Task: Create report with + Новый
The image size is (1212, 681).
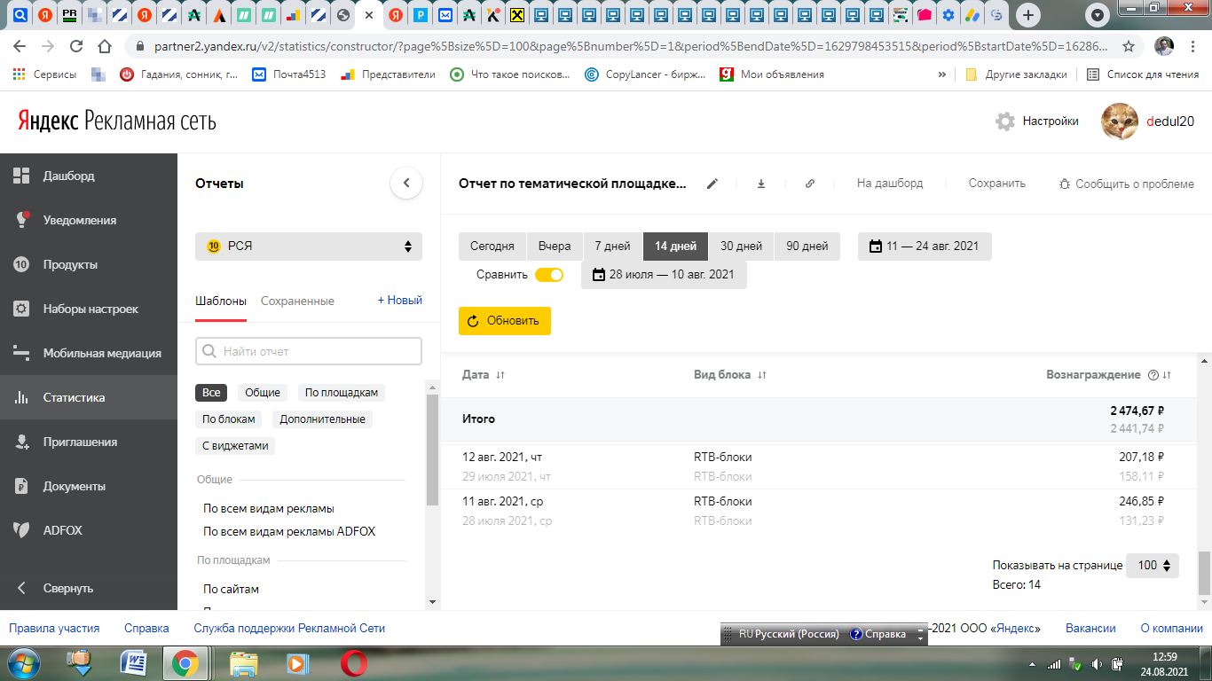Action: (400, 300)
